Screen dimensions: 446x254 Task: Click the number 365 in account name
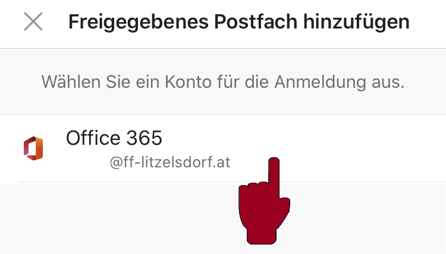point(145,138)
